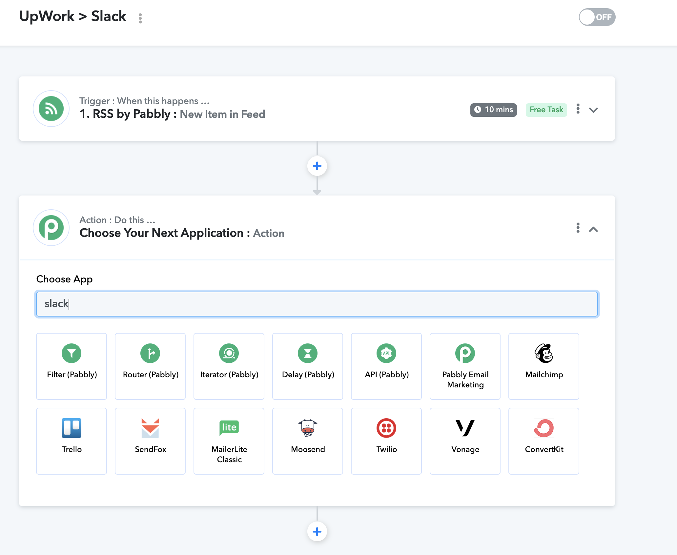Select the Router (Pabbly) app
The image size is (677, 555).
[x=150, y=366]
